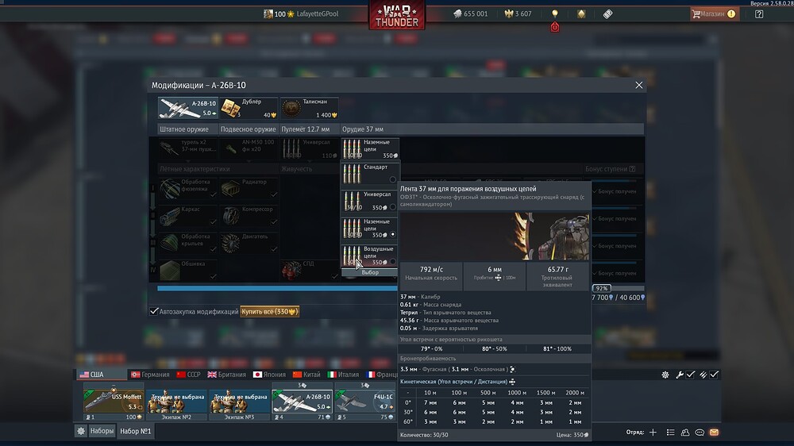Open the турель x2 37-мм пушк weapon dropdown
This screenshot has height=446, width=794.
(188, 149)
